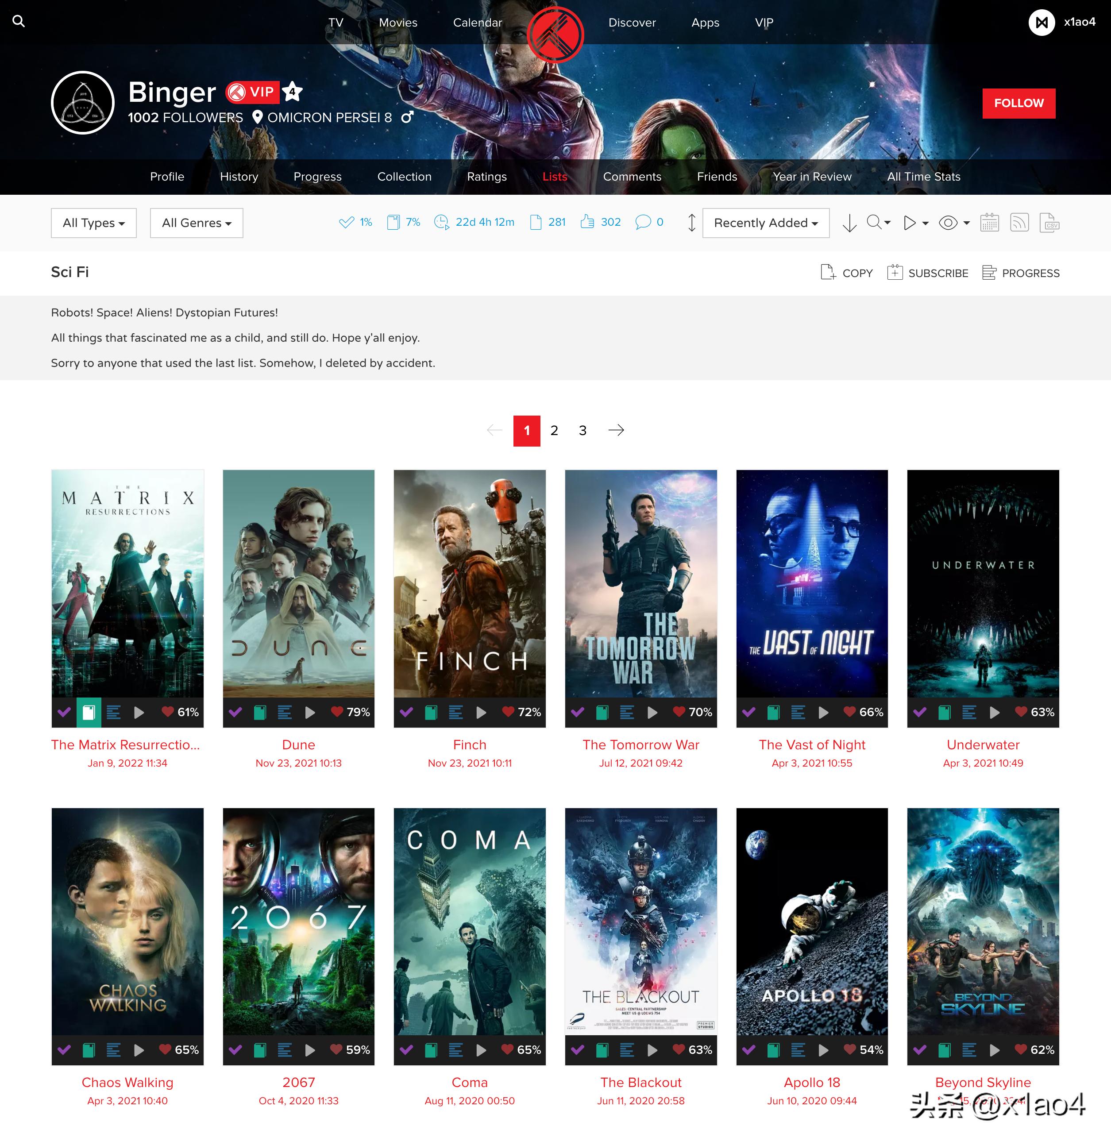Switch to the Ratings tab
1111x1145 pixels.
point(486,177)
